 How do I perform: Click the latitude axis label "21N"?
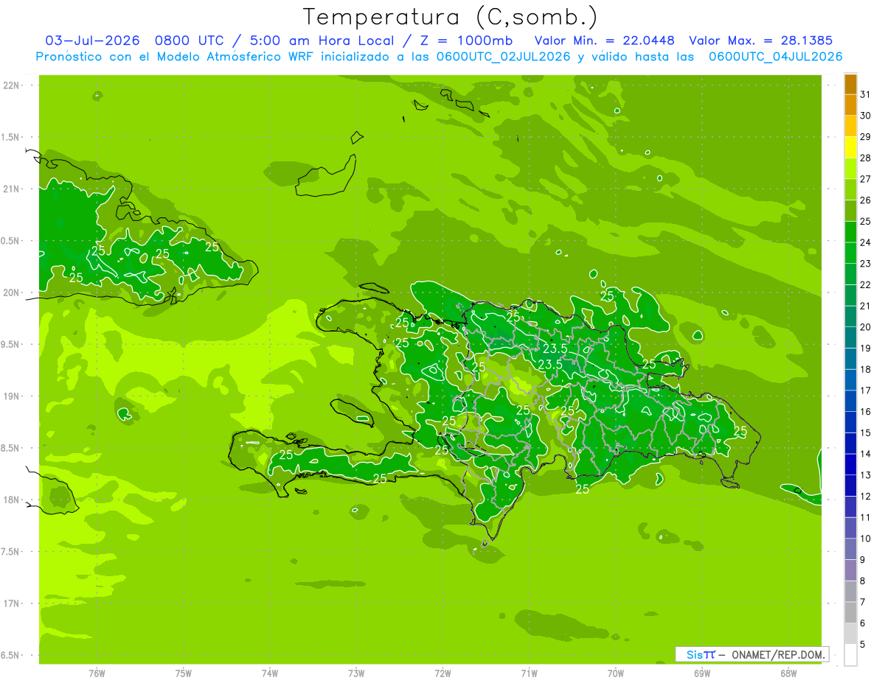coord(10,189)
